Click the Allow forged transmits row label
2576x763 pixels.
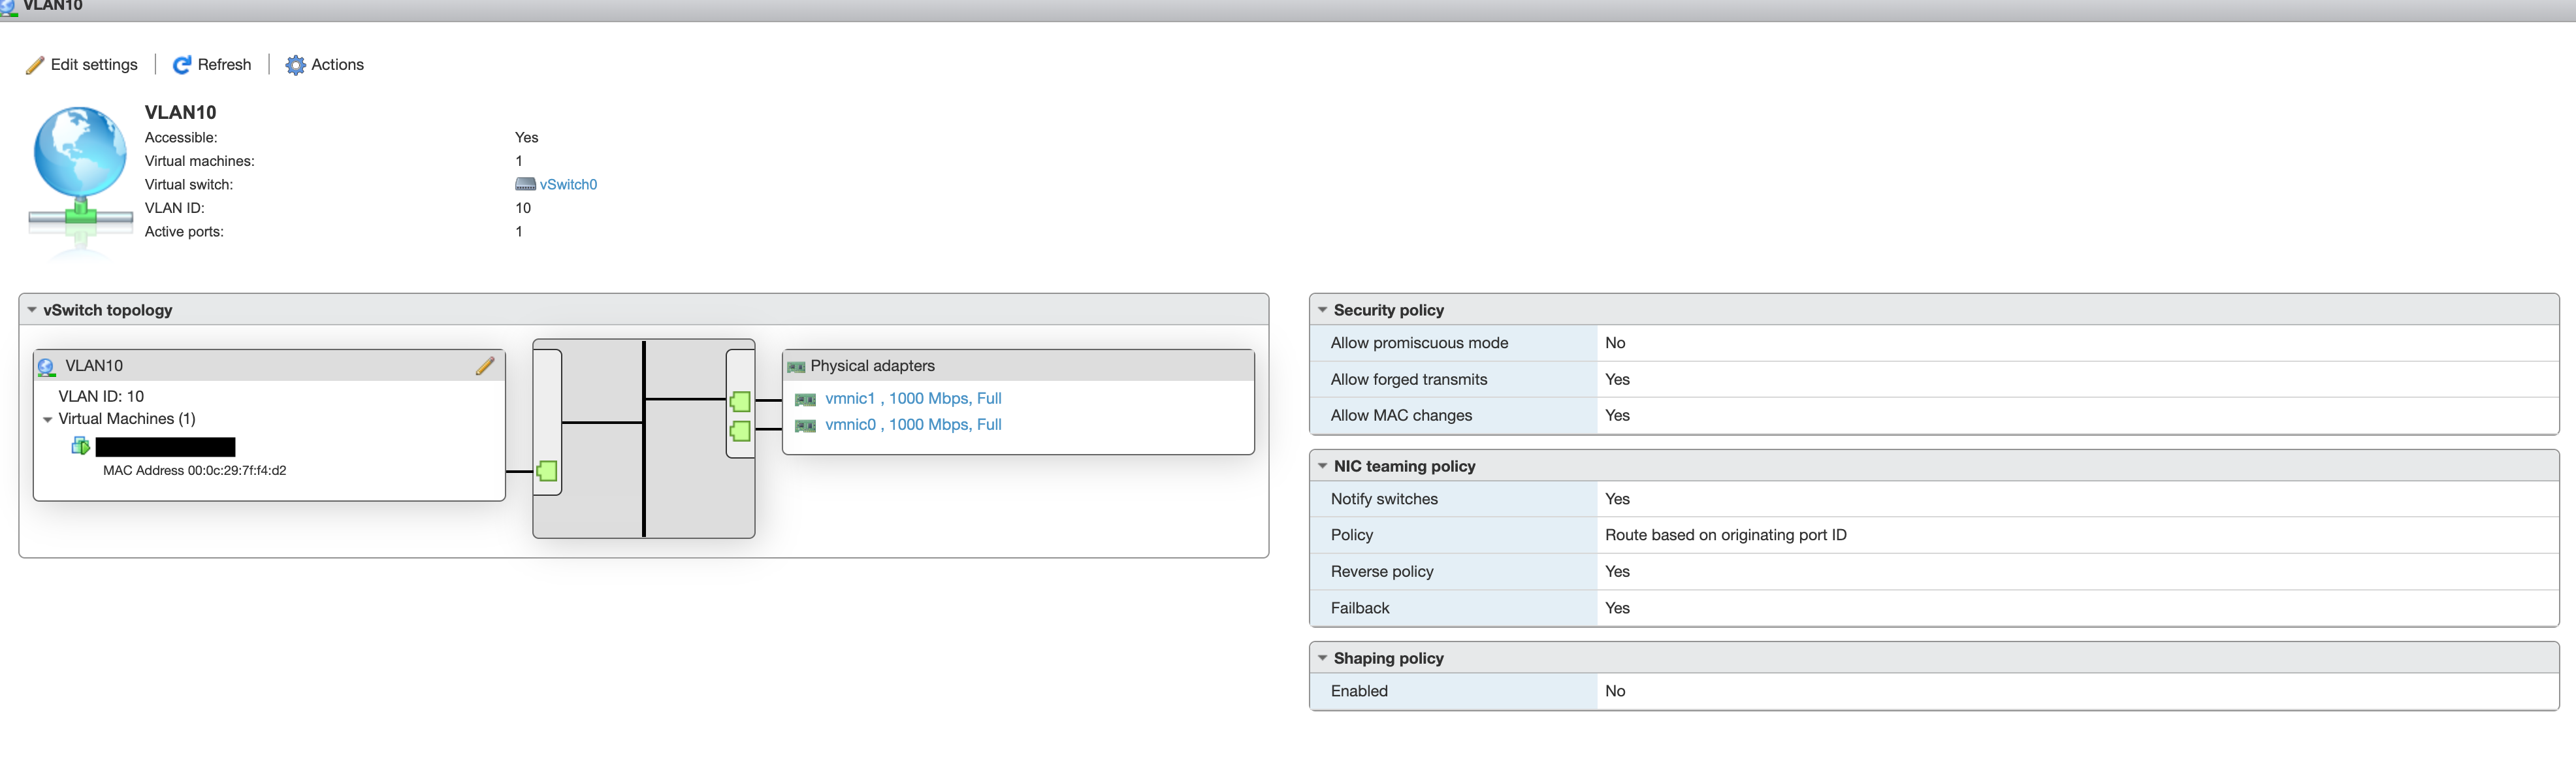(1409, 380)
